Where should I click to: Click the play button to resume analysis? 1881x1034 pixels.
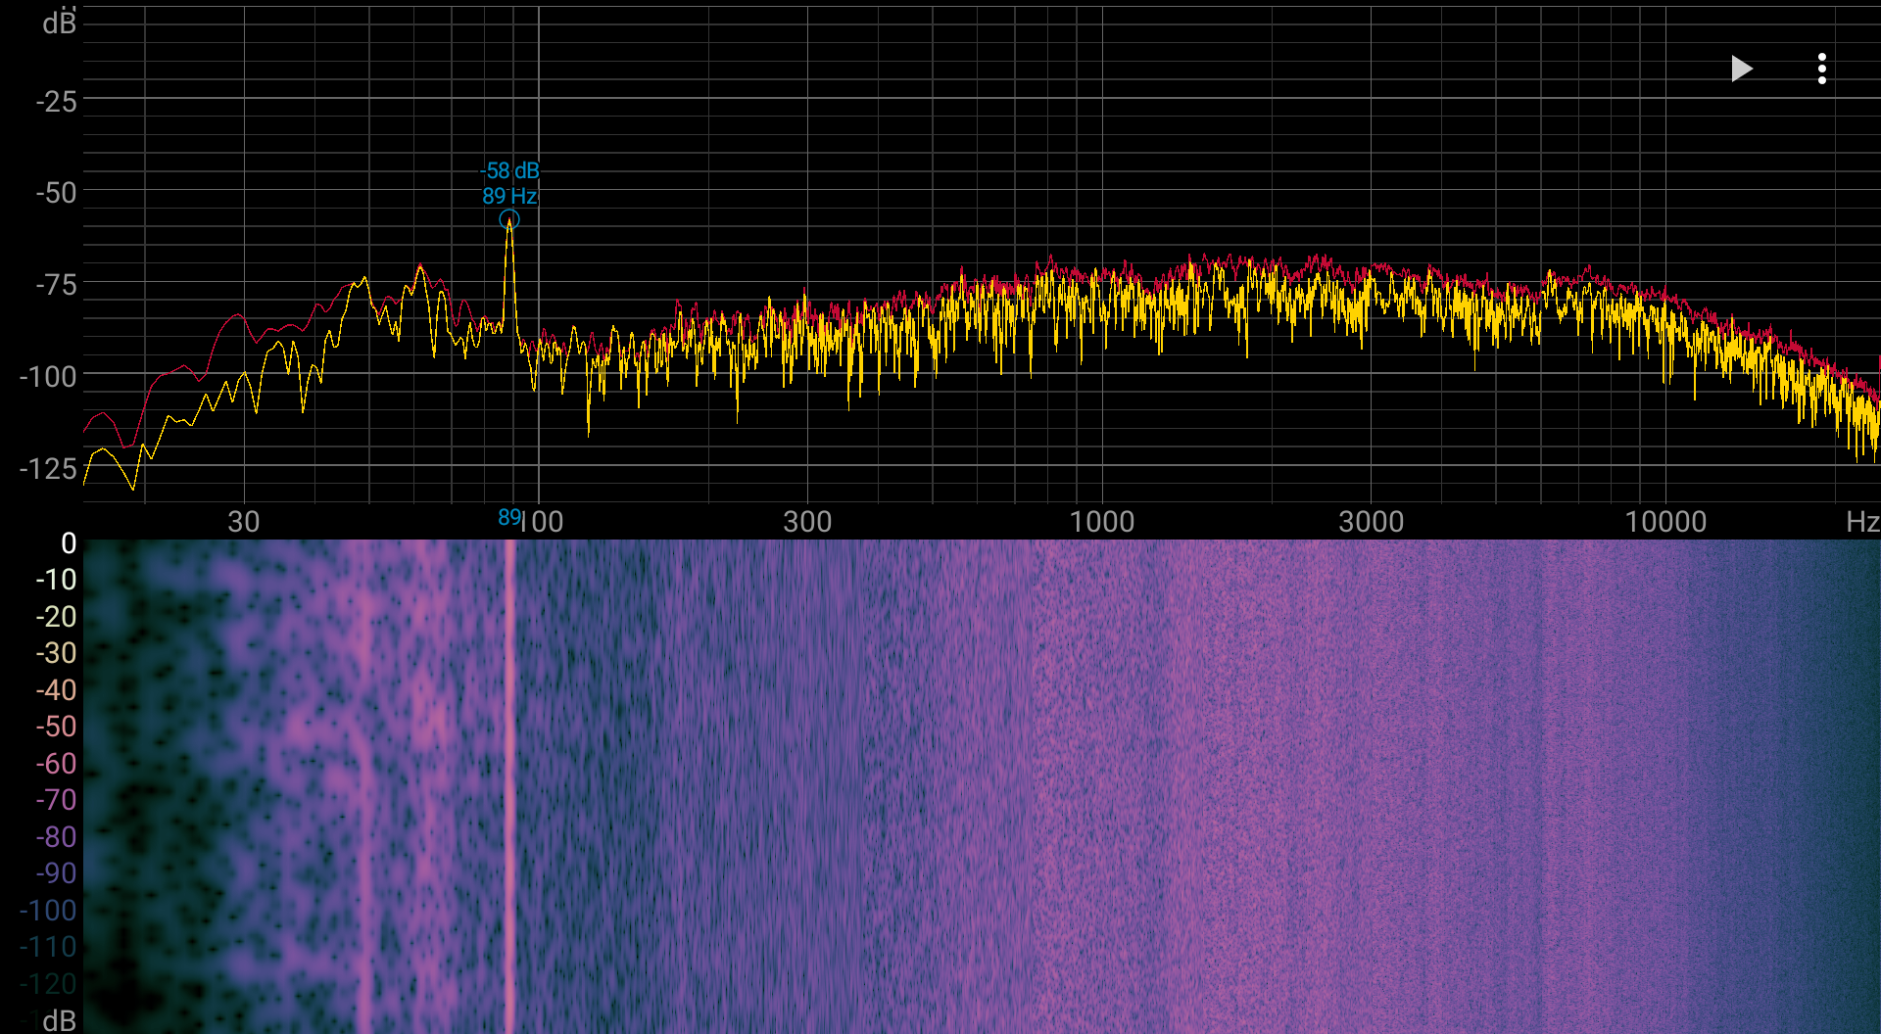1741,69
